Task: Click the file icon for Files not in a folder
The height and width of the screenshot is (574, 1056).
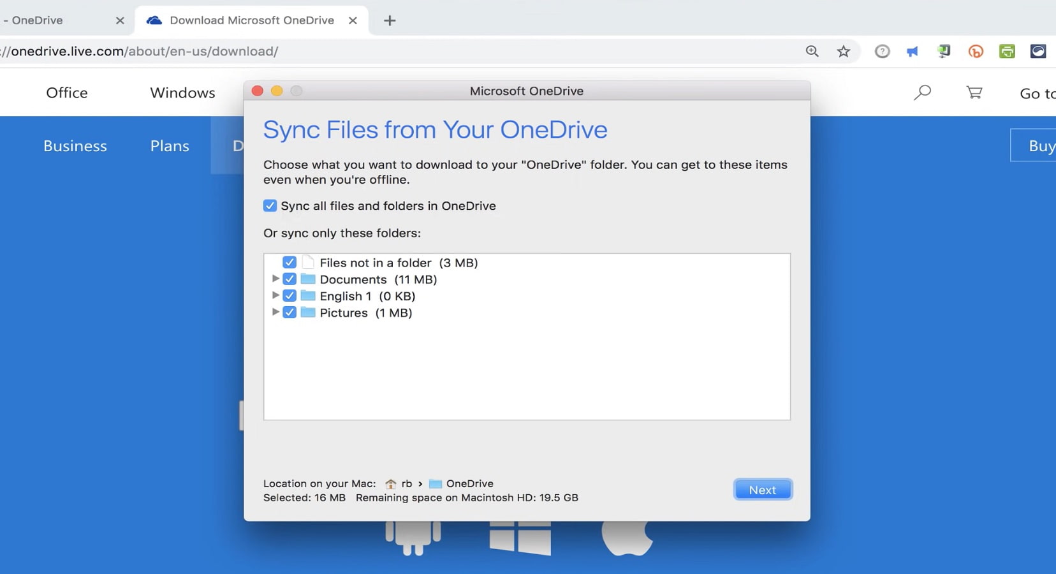Action: click(308, 262)
